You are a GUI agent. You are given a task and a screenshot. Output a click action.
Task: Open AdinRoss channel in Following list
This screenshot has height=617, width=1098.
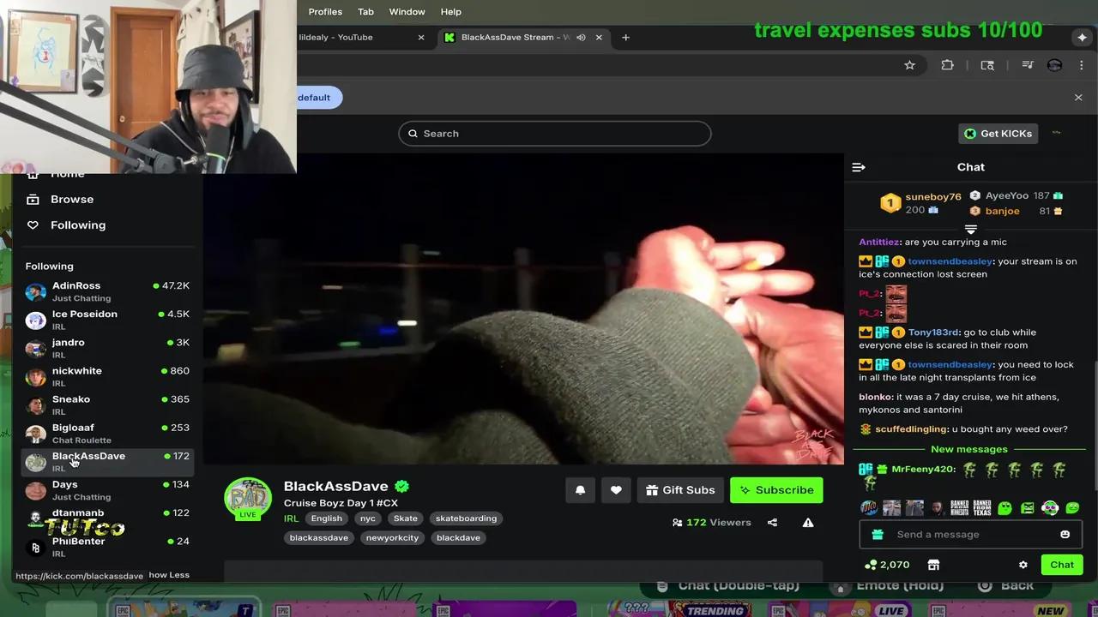(x=107, y=291)
